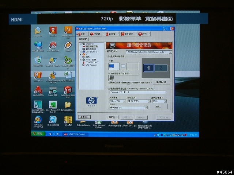Click CATALYST Control taskbar button
The height and width of the screenshot is (175, 234).
pos(75,135)
